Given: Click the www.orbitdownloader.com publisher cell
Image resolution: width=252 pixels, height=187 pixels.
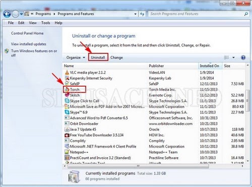Looking at the screenshot, I should (x=171, y=123).
